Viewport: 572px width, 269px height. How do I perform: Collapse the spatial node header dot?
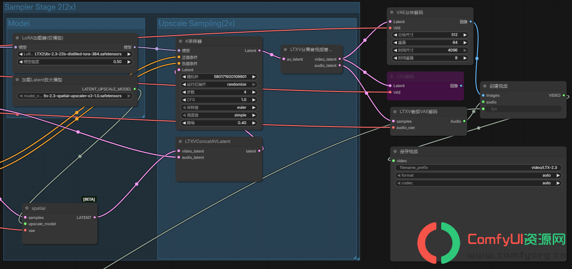[x=26, y=208]
